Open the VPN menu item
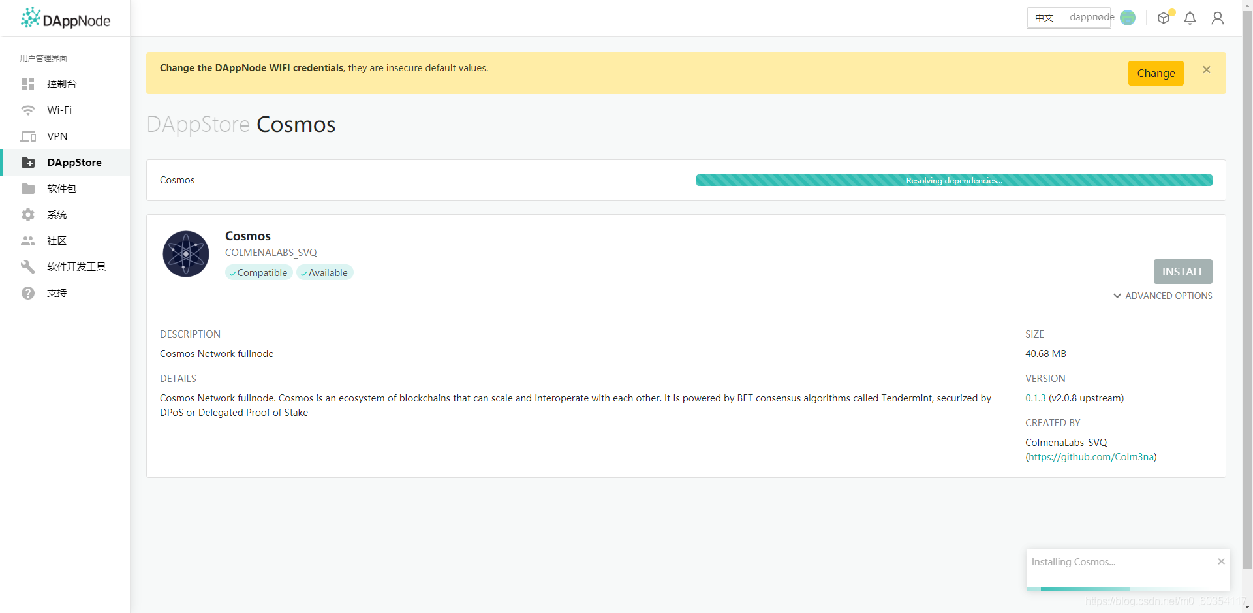1253x613 pixels. pos(67,136)
